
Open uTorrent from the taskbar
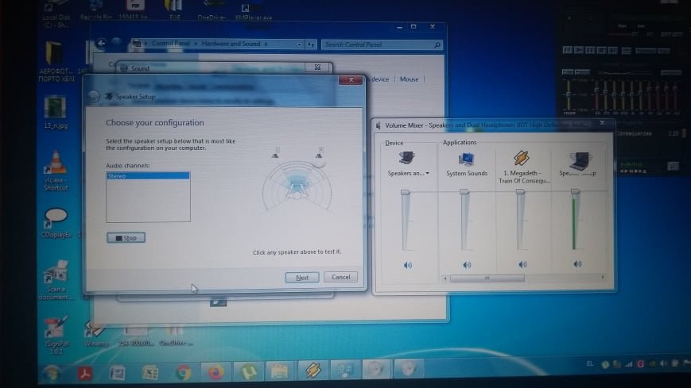(248, 372)
